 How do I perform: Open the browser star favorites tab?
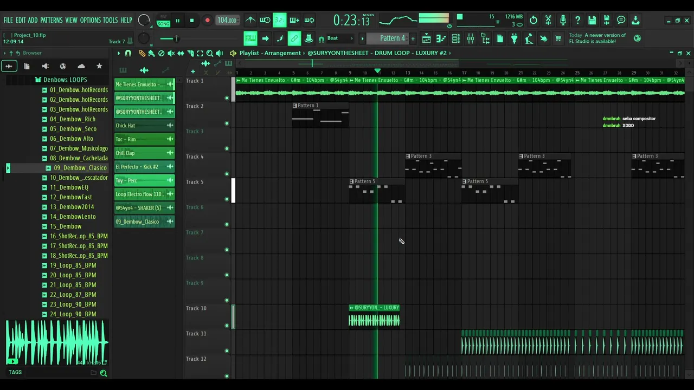pyautogui.click(x=99, y=66)
